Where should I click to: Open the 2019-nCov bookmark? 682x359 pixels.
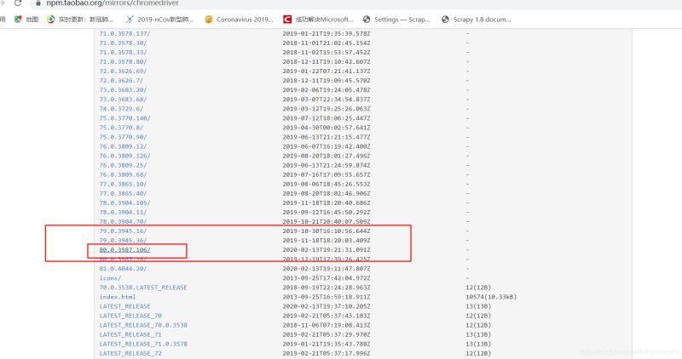click(159, 20)
